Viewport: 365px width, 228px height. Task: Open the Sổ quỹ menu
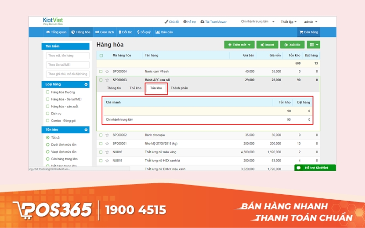(144, 32)
